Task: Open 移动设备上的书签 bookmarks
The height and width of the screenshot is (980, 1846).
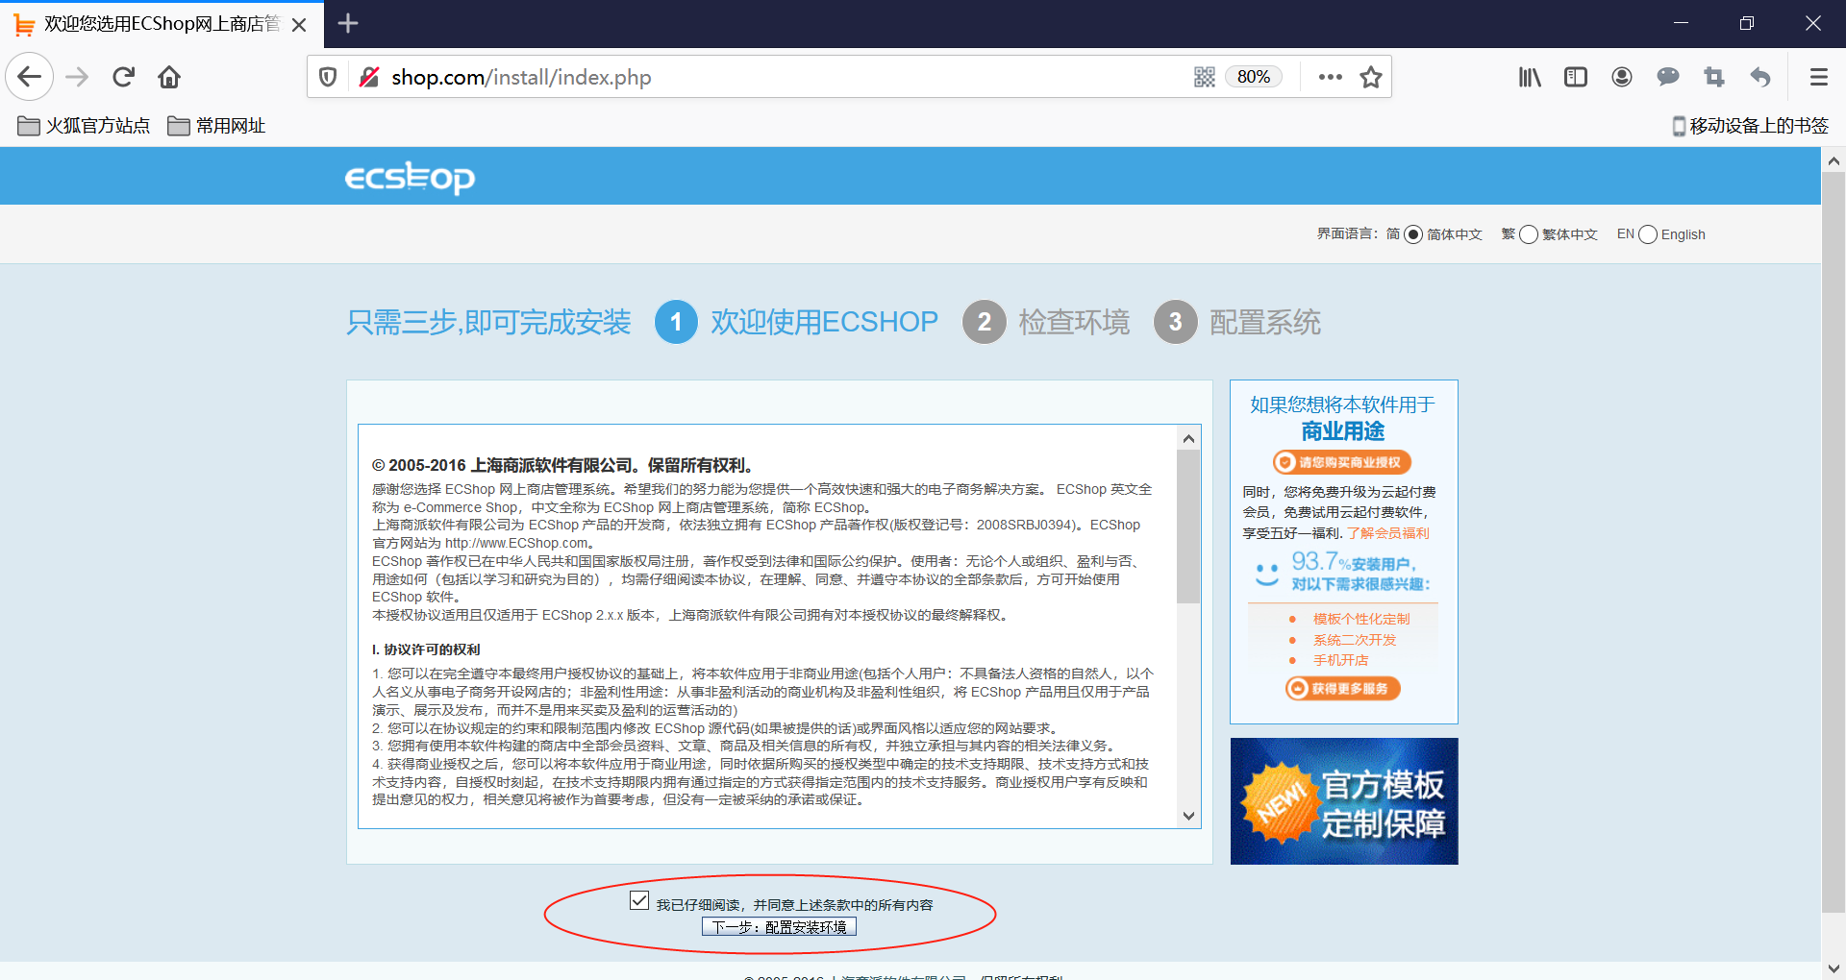Action: pyautogui.click(x=1750, y=126)
